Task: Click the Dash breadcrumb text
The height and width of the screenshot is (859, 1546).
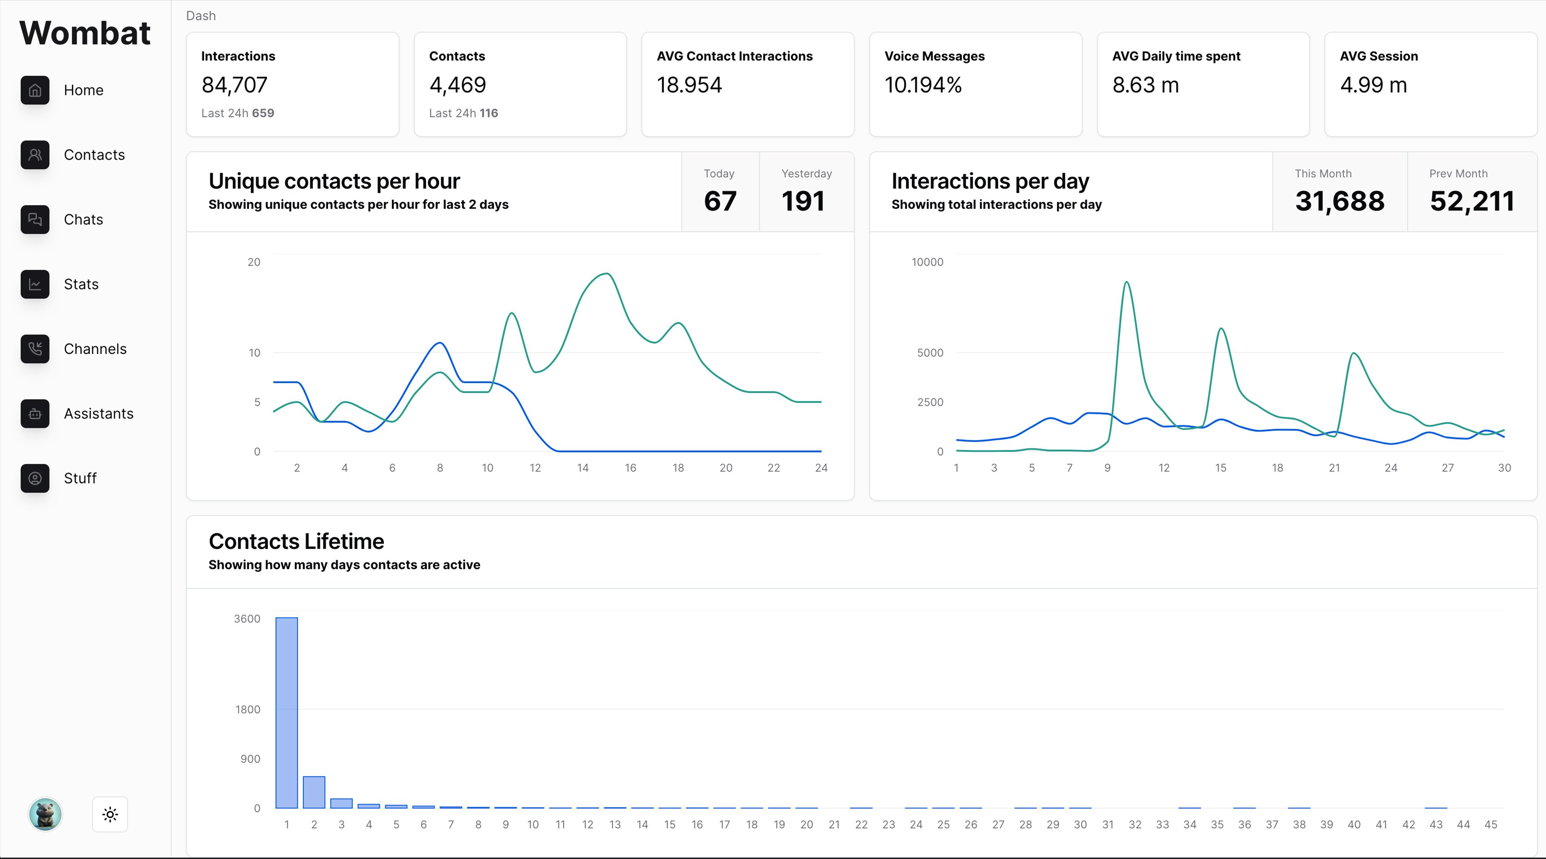Action: [200, 16]
